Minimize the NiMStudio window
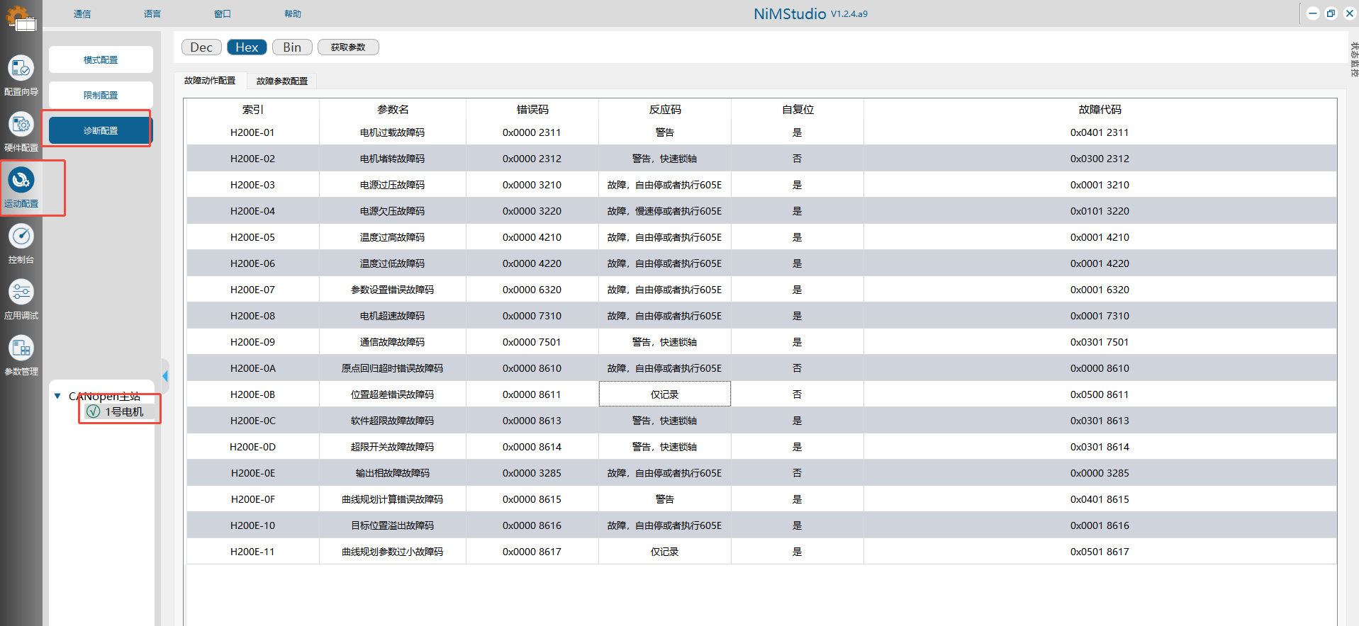The image size is (1359, 626). pos(1313,13)
